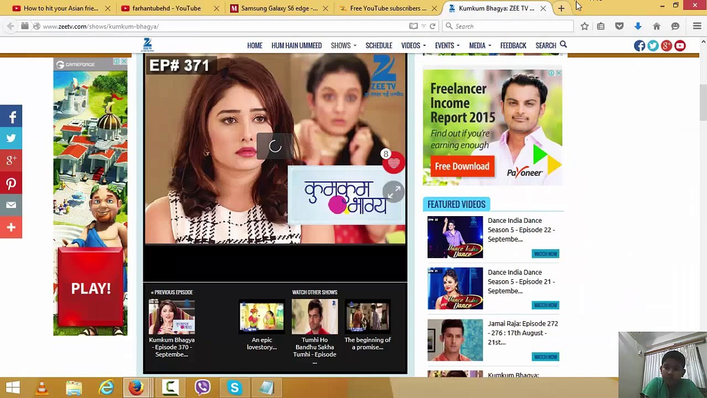This screenshot has height=398, width=707.
Task: Open File Explorer from the taskbar
Action: click(x=74, y=387)
